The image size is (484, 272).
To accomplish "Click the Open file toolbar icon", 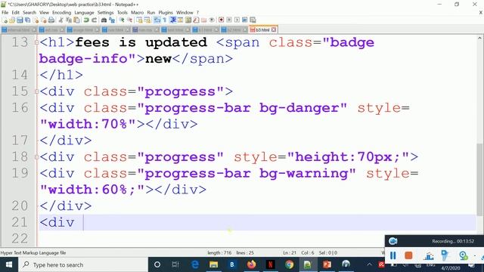I will click(12, 20).
